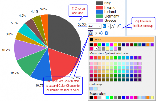Select the 17.7% pie label

pos(75,78)
